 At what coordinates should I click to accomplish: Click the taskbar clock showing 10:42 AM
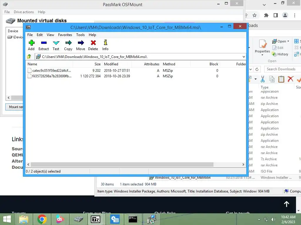click(x=288, y=219)
